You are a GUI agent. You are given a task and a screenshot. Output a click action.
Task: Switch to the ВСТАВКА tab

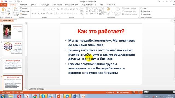click(x=24, y=5)
